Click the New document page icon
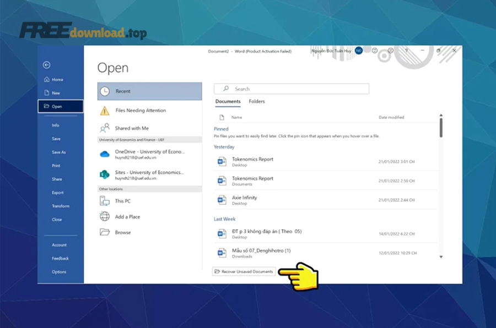The image size is (496, 328). click(x=46, y=92)
